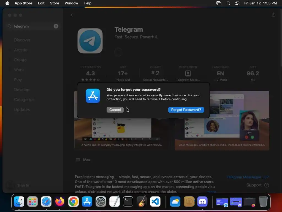Open Launchpad from the dock
This screenshot has height=212, width=282.
click(32, 202)
